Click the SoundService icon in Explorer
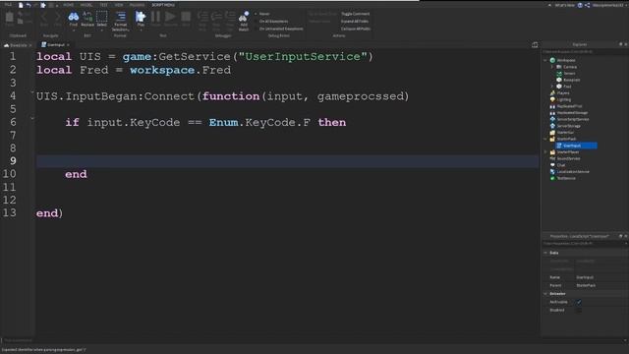 (x=552, y=158)
